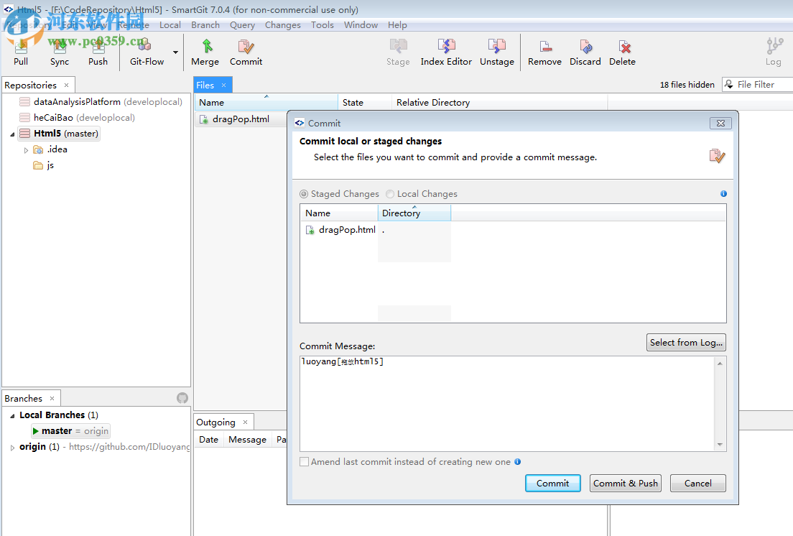Screen dimensions: 793x536
Task: Expand the .idea folder node
Action: (x=26, y=150)
